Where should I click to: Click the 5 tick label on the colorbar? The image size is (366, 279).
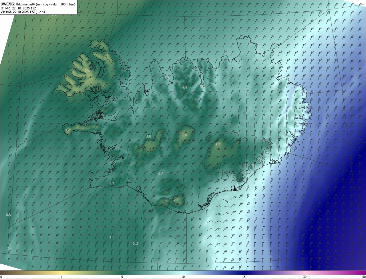[x=122, y=277]
